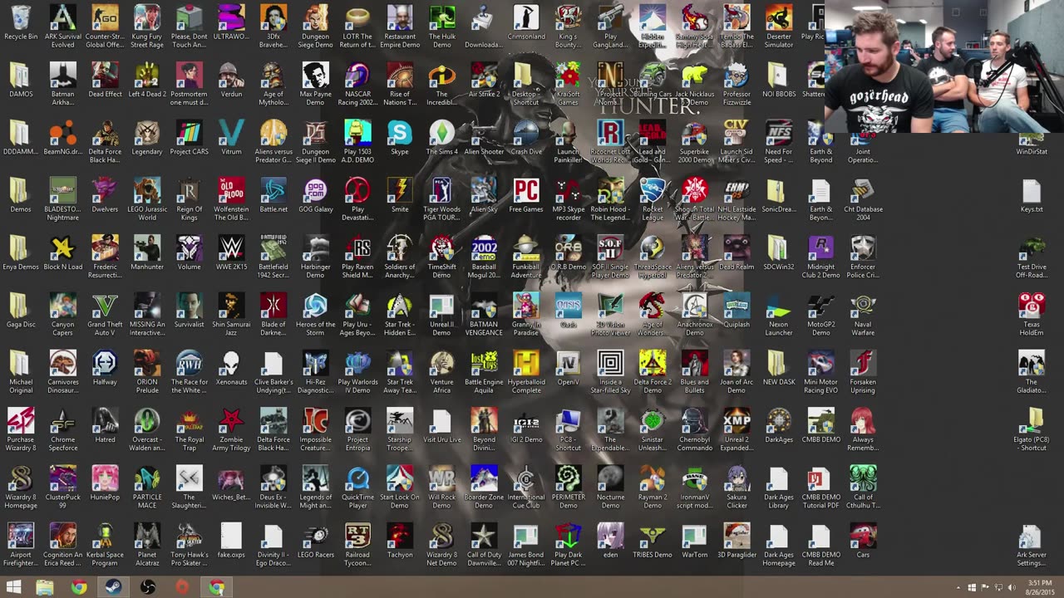
Task: Click the Legendary game icon
Action: coord(147,138)
